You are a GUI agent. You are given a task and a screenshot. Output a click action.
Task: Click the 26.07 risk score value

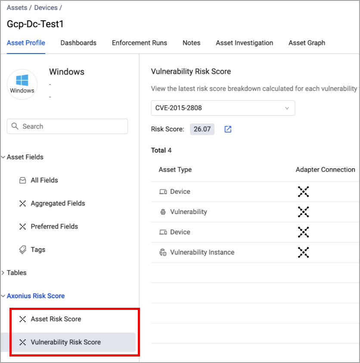pyautogui.click(x=202, y=129)
